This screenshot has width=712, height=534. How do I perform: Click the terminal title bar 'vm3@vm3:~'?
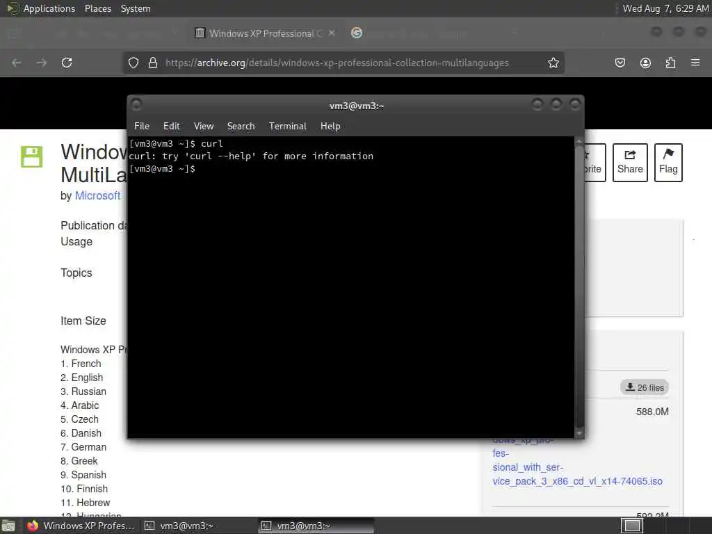(x=357, y=106)
